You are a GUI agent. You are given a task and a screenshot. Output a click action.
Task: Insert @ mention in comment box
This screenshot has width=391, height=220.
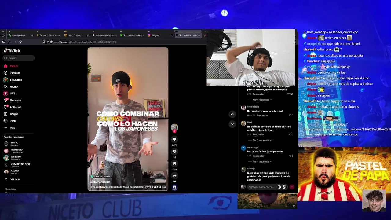(x=279, y=187)
